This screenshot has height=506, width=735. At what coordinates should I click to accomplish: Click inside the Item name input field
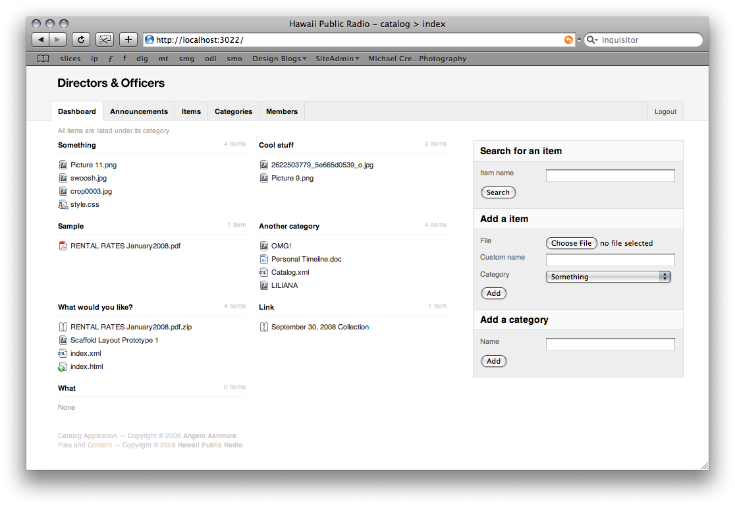point(610,175)
